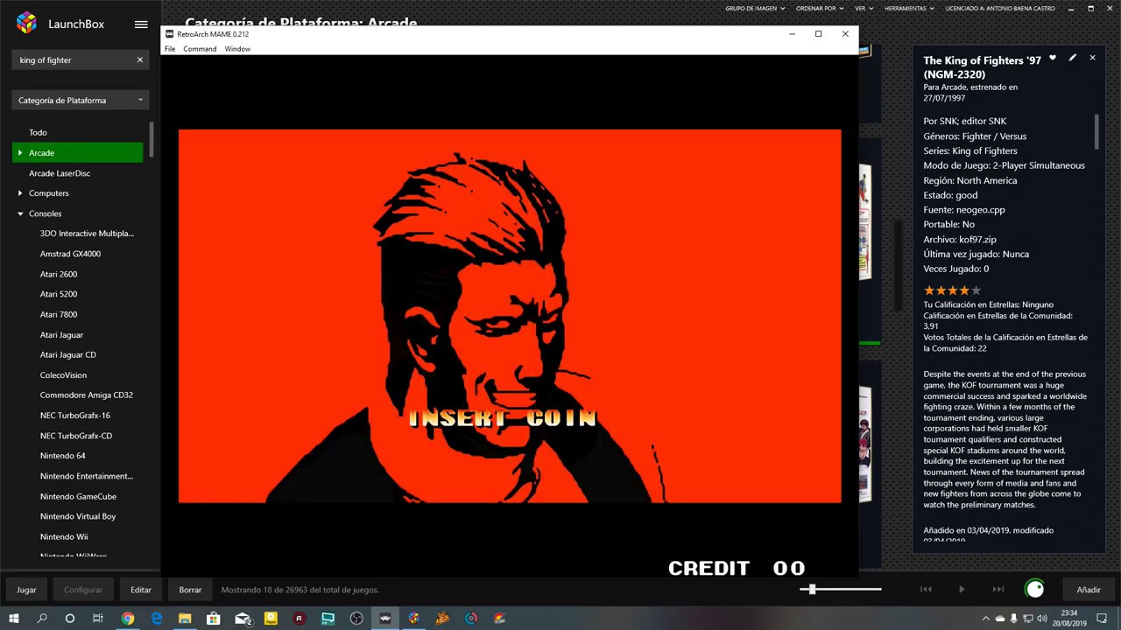Open the action center notifications
The image size is (1121, 630).
(1102, 618)
